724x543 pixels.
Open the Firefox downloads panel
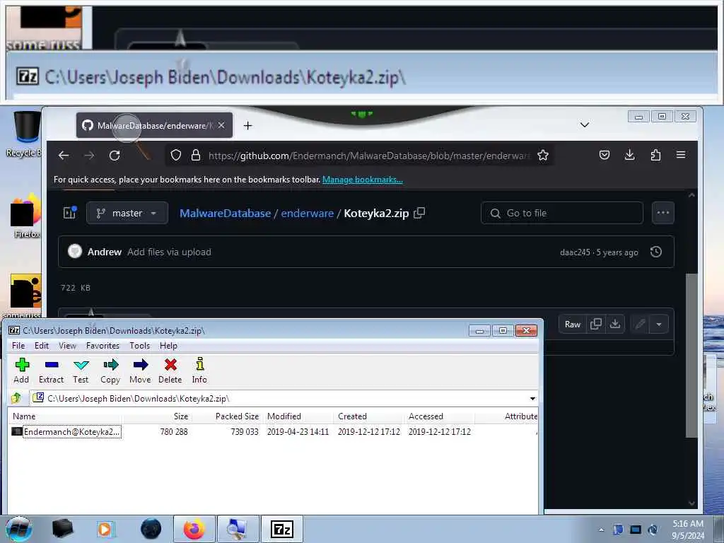pyautogui.click(x=629, y=155)
